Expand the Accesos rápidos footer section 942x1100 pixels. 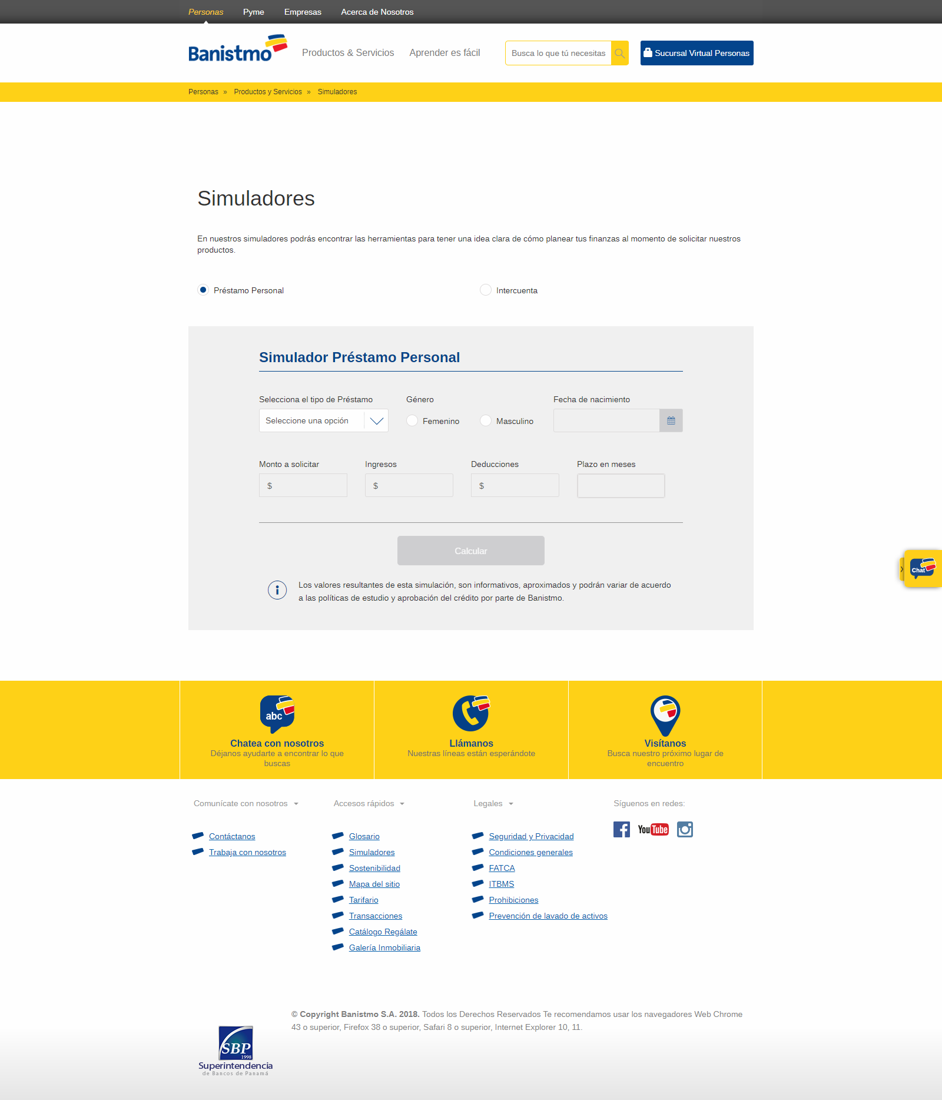coord(369,803)
